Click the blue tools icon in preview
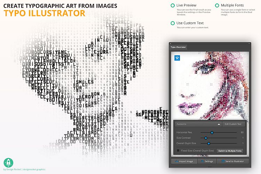The width and height of the screenshot is (261, 174). tap(177, 58)
